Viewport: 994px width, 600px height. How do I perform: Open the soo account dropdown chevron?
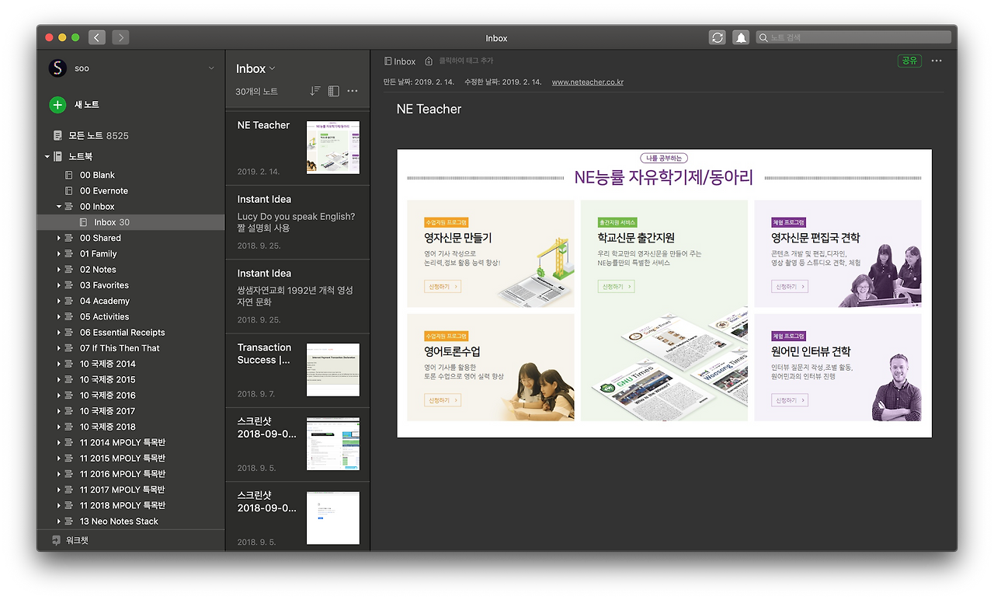[211, 68]
